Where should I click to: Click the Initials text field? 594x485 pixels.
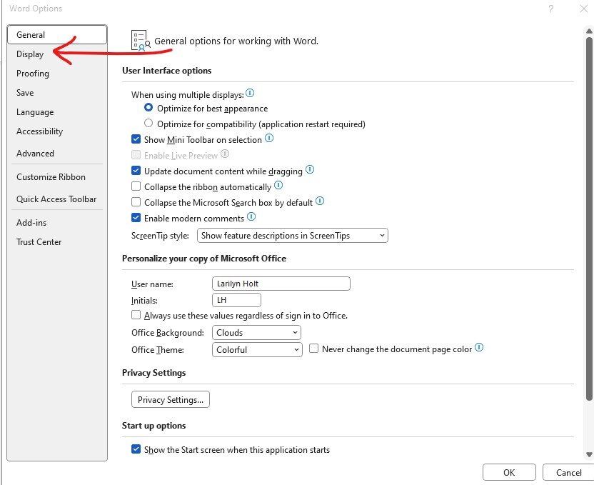[x=236, y=300]
